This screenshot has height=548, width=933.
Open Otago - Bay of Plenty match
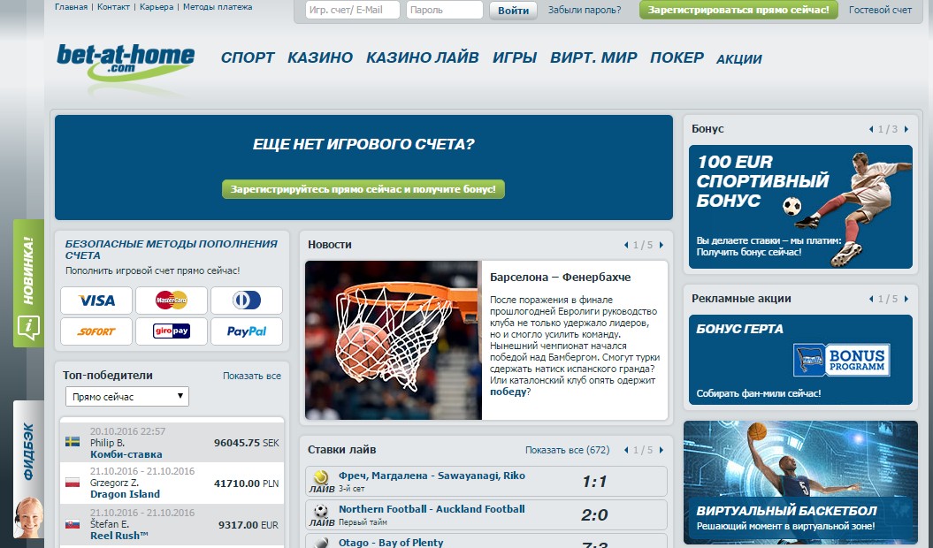point(391,542)
